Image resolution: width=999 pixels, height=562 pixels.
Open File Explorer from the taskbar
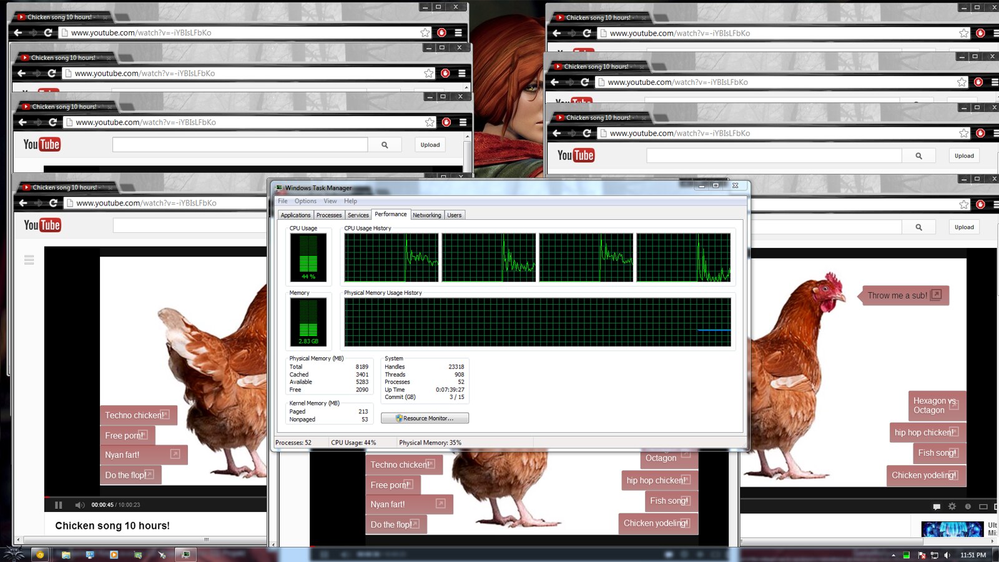click(66, 555)
